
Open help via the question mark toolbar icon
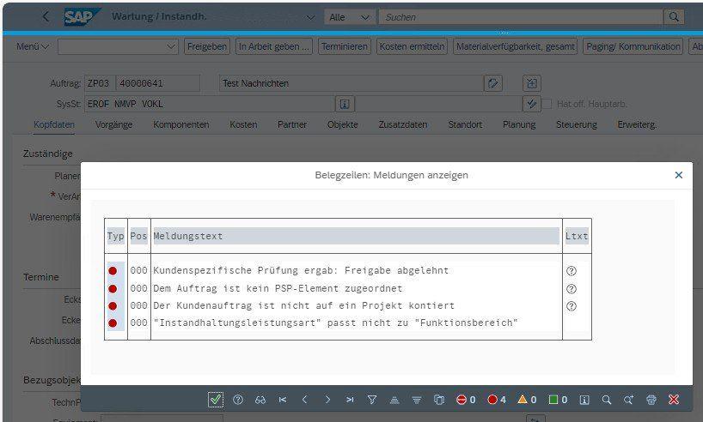(238, 399)
